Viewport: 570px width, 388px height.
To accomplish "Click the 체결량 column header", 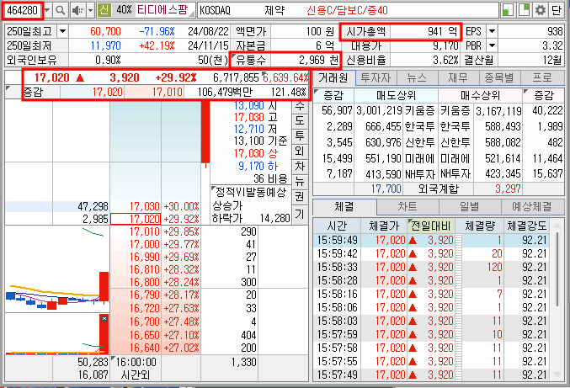I will 479,226.
